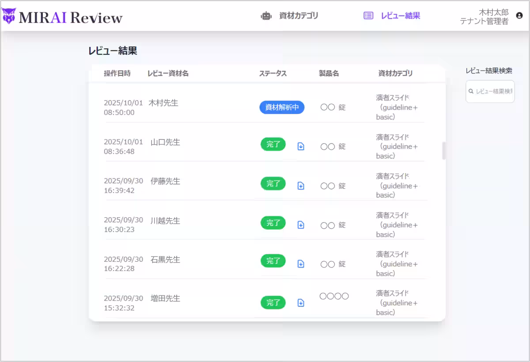Click the ステータス column header
Viewport: 530px width, 362px height.
click(x=273, y=73)
